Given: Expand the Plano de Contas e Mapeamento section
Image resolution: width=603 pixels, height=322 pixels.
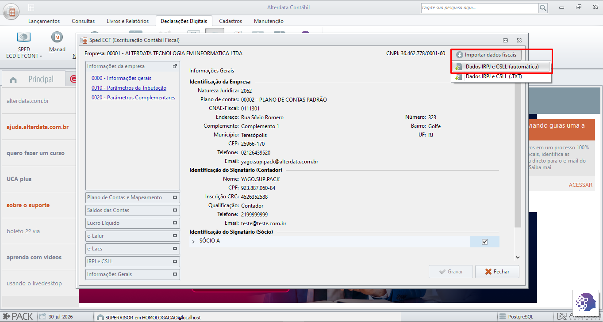Looking at the screenshot, I should [x=133, y=197].
